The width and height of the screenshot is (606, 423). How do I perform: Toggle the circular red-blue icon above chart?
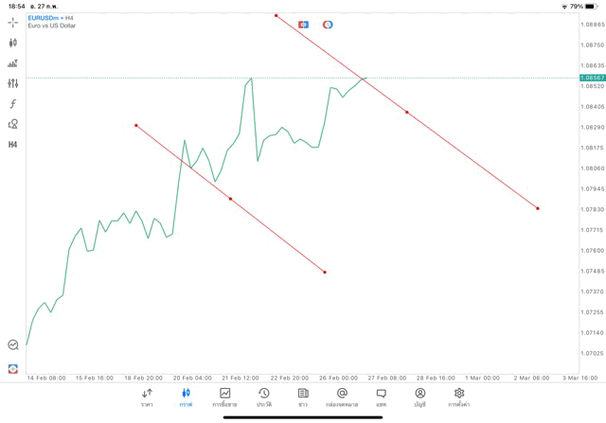point(328,25)
